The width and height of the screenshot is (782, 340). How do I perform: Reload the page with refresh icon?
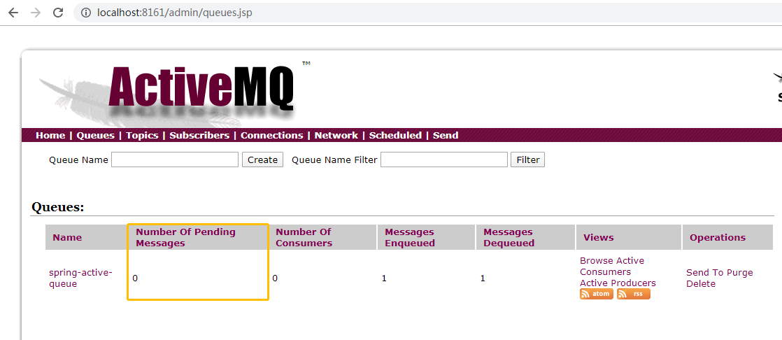[x=58, y=13]
